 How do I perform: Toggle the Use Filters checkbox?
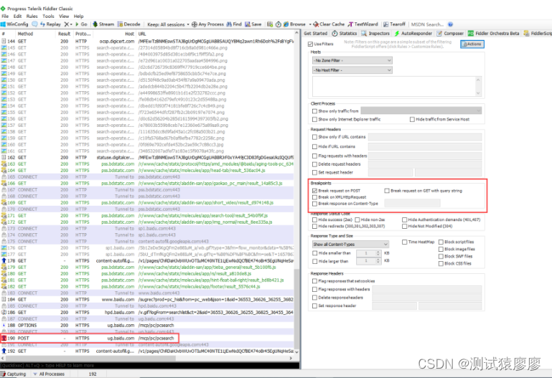310,44
